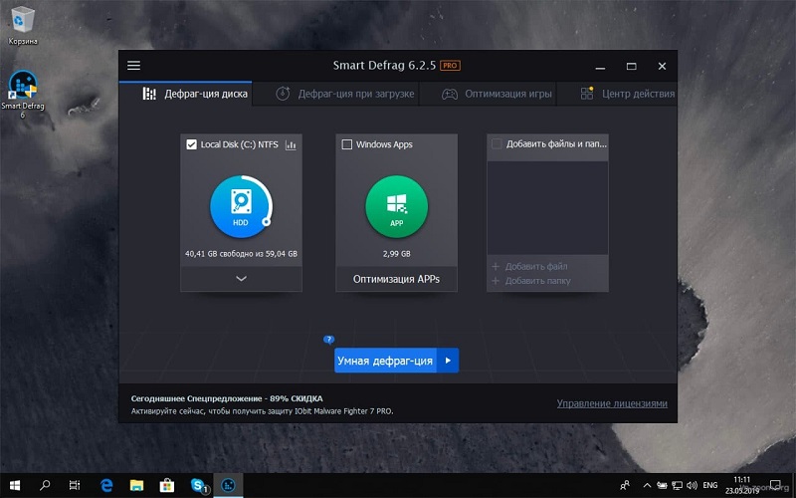796x498 pixels.
Task: Select Smart Defrag 6 desktop shortcut
Action: tap(23, 94)
